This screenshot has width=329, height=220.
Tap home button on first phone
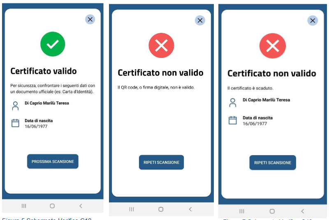tap(52, 206)
